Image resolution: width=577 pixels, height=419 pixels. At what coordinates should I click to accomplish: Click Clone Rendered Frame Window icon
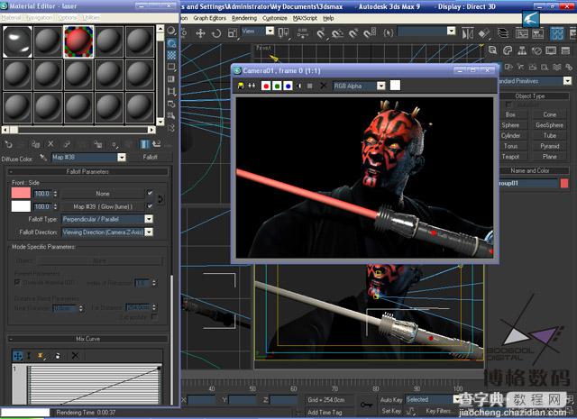252,86
